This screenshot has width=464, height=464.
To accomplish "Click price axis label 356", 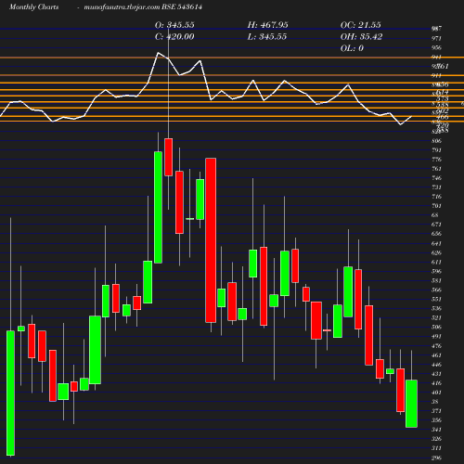I will pos(436,420).
